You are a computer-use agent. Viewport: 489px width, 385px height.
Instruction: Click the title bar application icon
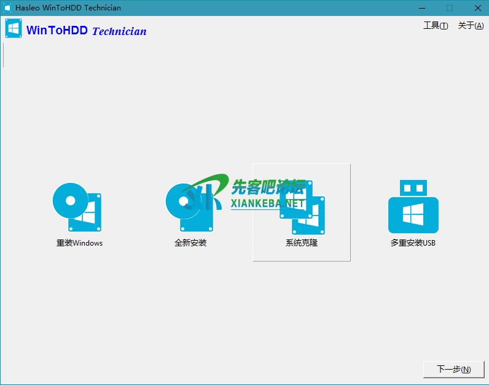click(x=7, y=8)
